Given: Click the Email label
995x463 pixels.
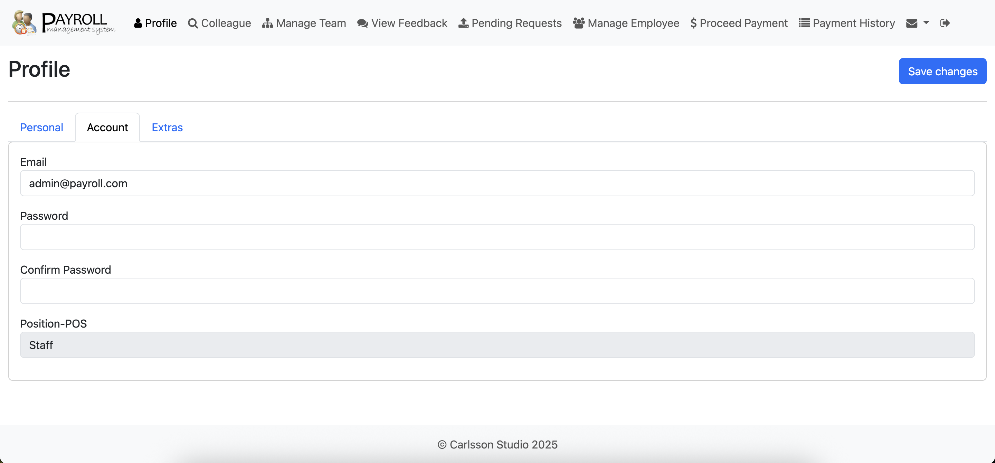Looking at the screenshot, I should [x=33, y=162].
